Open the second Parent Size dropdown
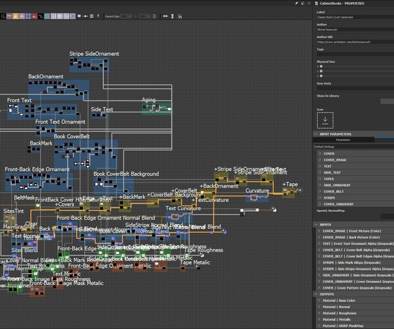The image size is (394, 329). [144, 16]
